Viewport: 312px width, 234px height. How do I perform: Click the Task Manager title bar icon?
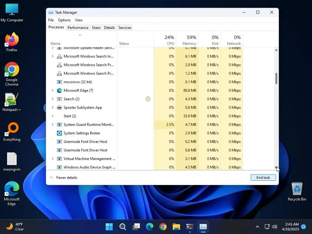click(x=51, y=12)
